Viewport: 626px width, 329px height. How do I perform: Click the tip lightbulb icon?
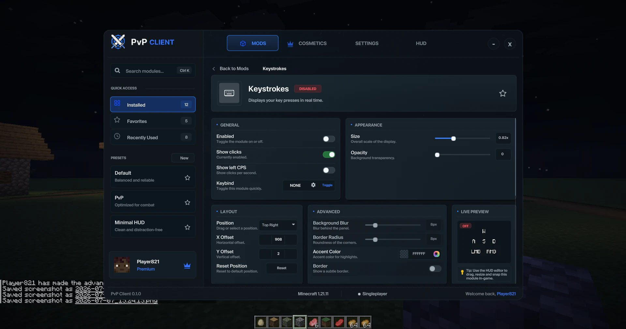tap(462, 272)
